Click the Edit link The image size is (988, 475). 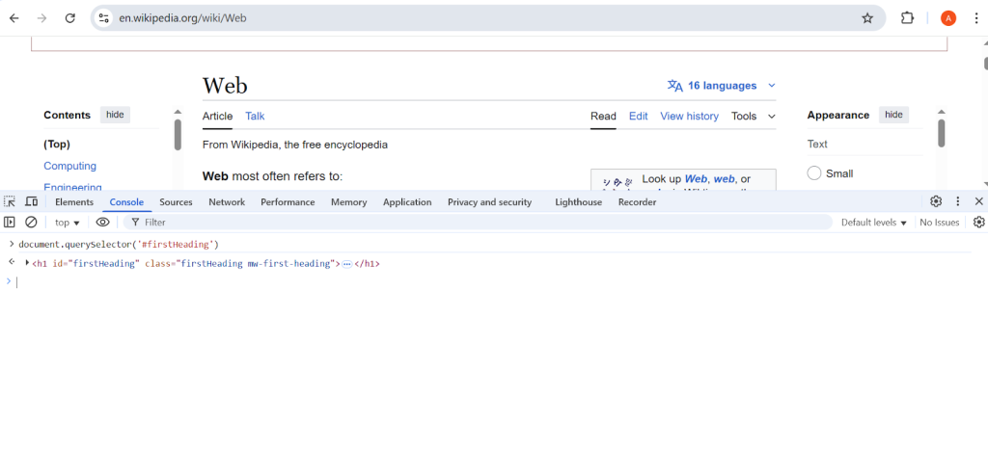pyautogui.click(x=639, y=117)
